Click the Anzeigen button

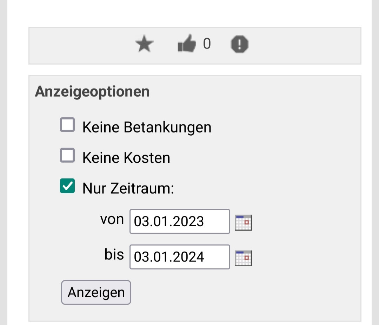(x=96, y=292)
